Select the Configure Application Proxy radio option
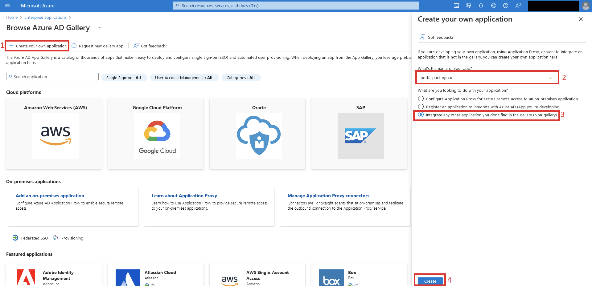592x286 pixels. pos(421,99)
